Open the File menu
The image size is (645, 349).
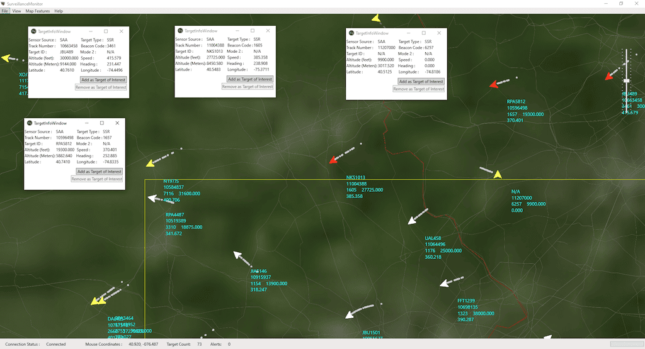click(x=4, y=11)
